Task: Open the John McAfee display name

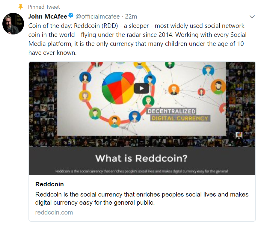Action: 48,16
